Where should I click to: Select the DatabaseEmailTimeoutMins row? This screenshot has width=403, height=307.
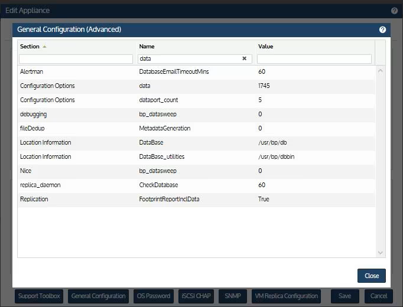(x=174, y=71)
